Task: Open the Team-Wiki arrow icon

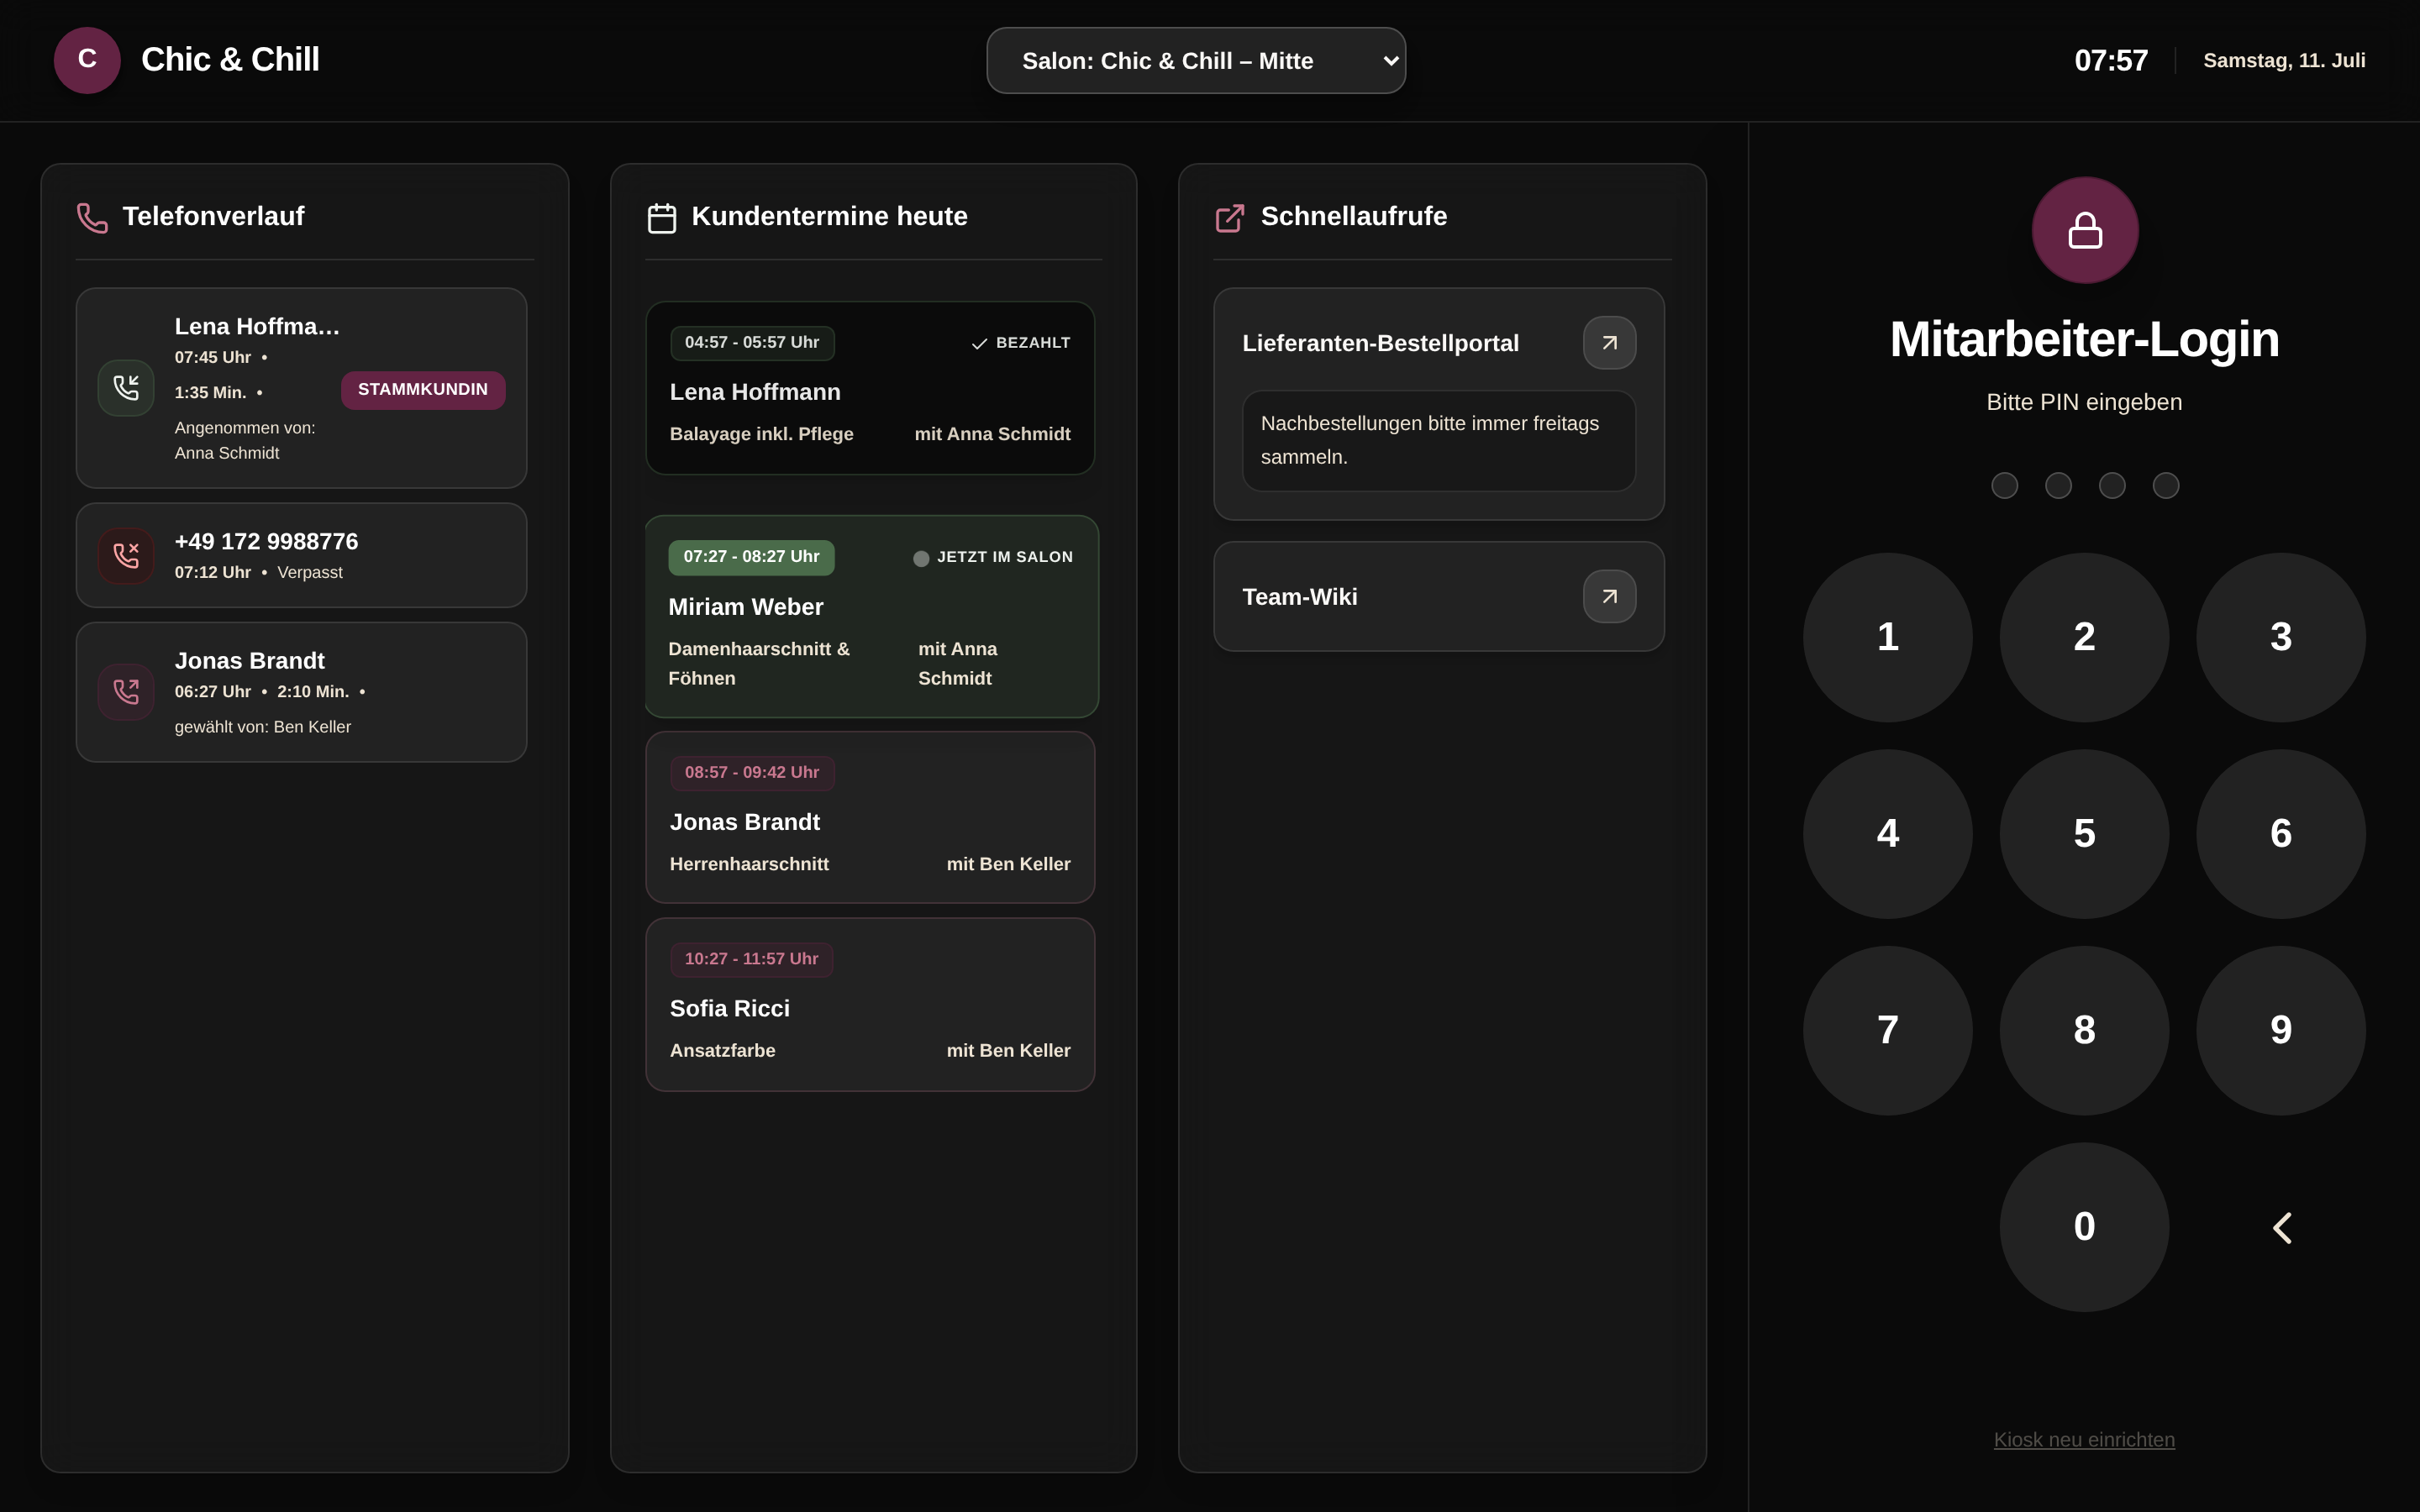Action: tap(1609, 596)
